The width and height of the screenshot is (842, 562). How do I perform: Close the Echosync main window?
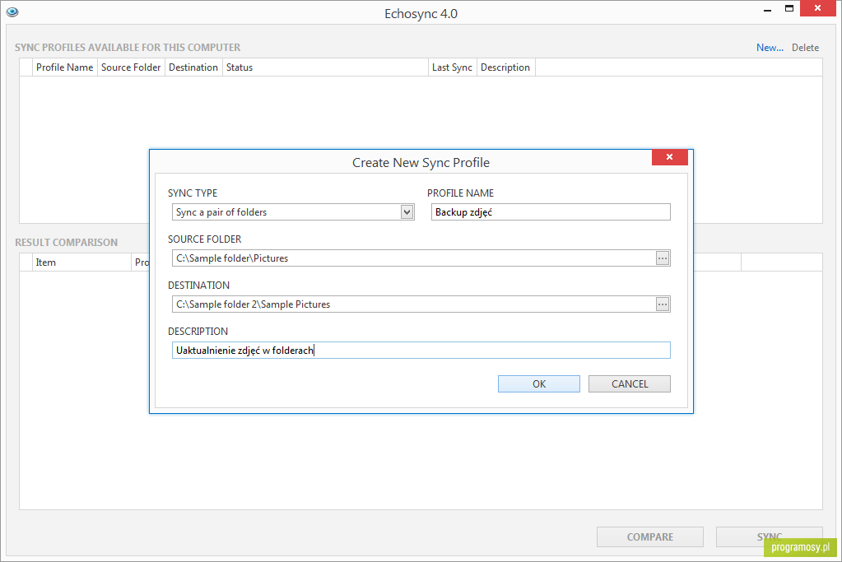(x=818, y=8)
